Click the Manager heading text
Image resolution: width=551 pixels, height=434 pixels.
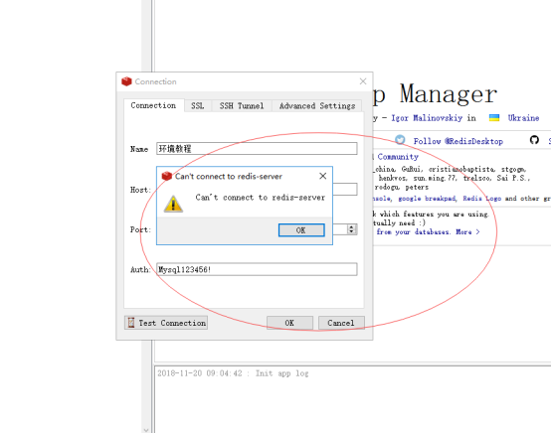coord(449,94)
